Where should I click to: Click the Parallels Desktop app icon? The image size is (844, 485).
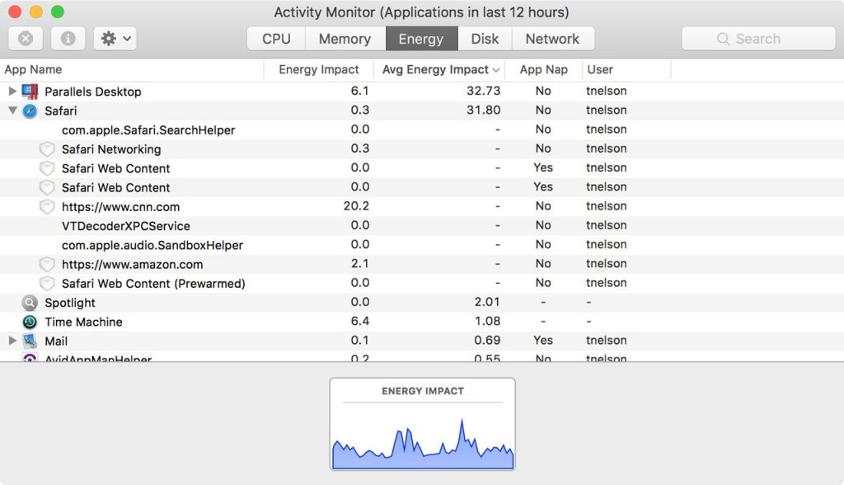[x=30, y=91]
